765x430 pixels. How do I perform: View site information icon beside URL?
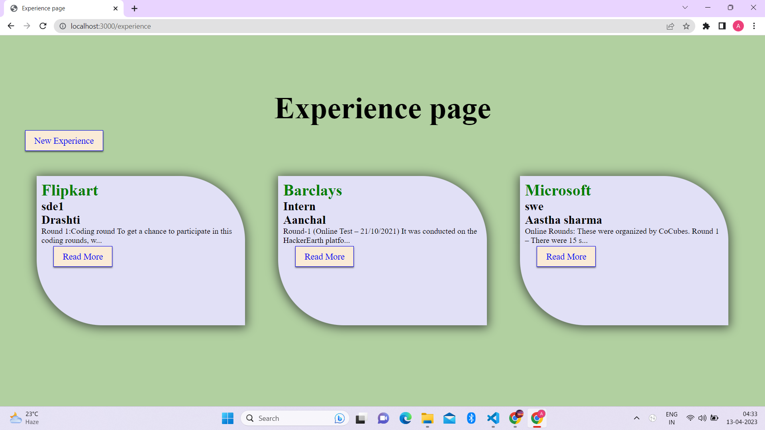coord(63,26)
